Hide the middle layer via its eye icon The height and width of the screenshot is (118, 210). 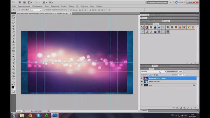click(142, 82)
